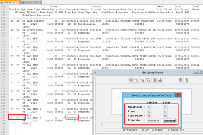Click proposal number '00000030' in line 234
Screen dimensions: 203x135
(x=72, y=117)
